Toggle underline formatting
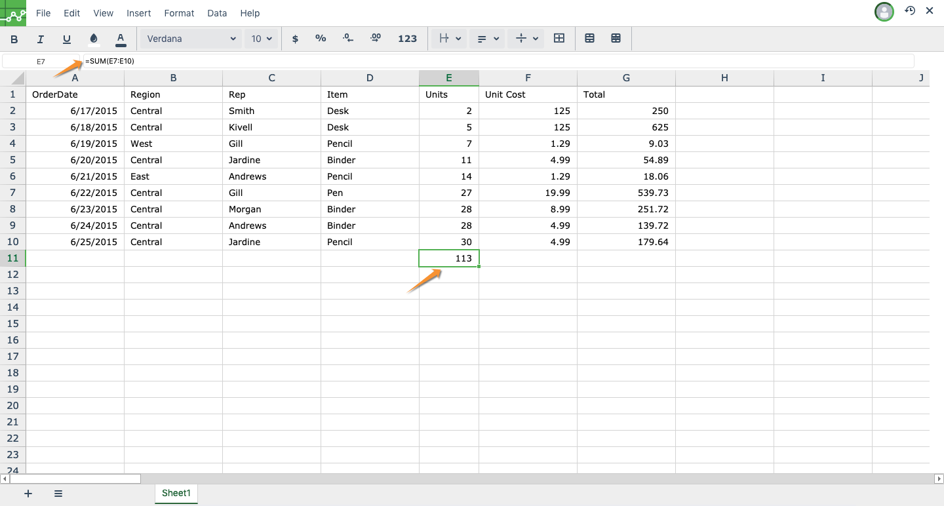 pos(66,39)
